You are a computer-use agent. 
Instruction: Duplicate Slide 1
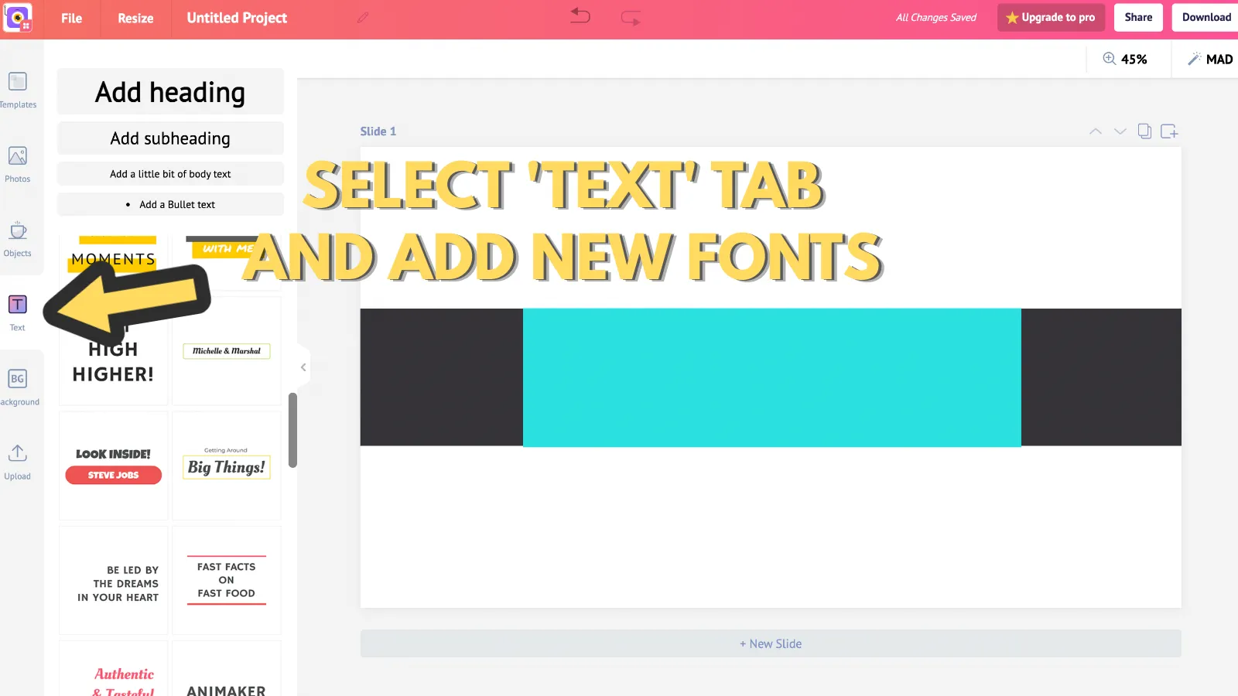click(1144, 131)
